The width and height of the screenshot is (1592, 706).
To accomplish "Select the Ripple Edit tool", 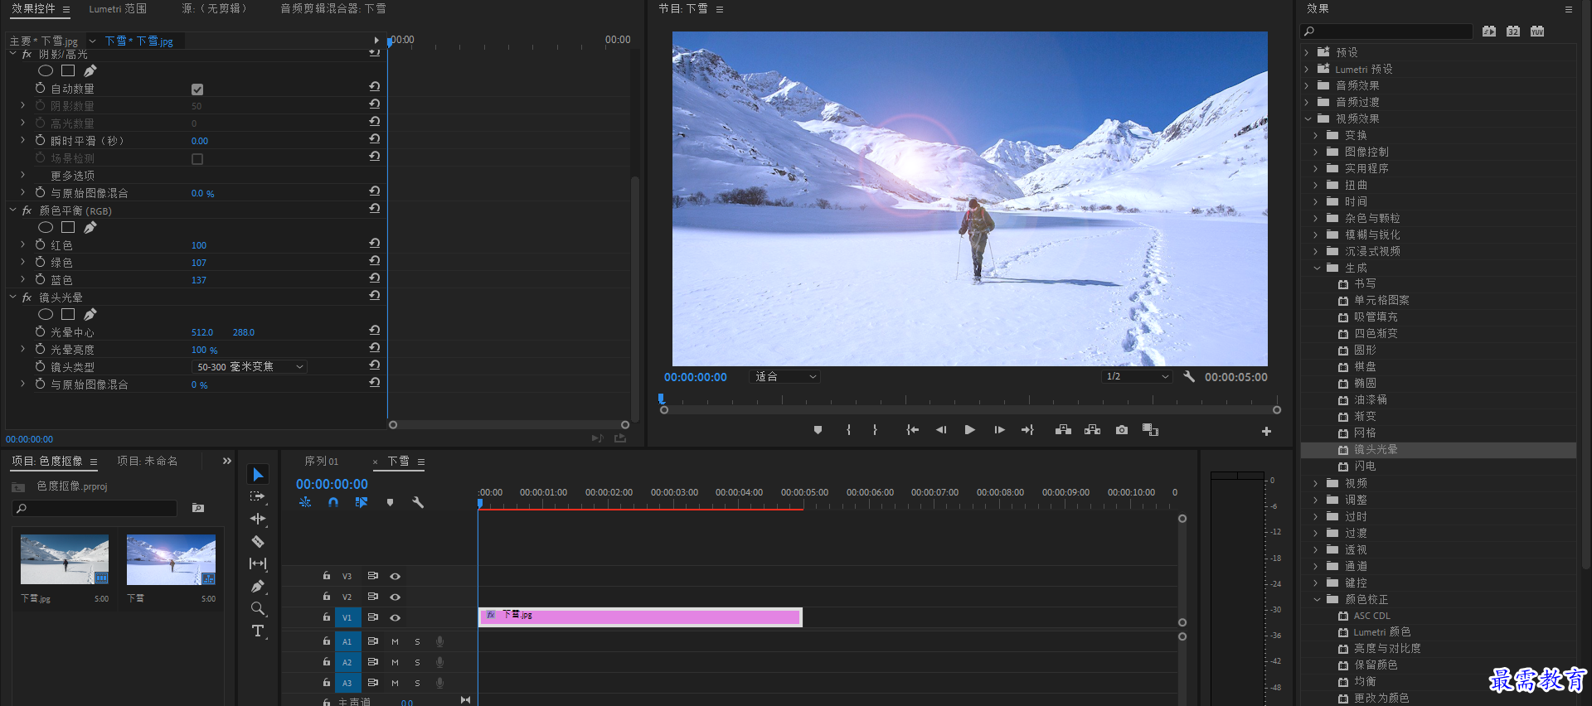I will click(258, 519).
